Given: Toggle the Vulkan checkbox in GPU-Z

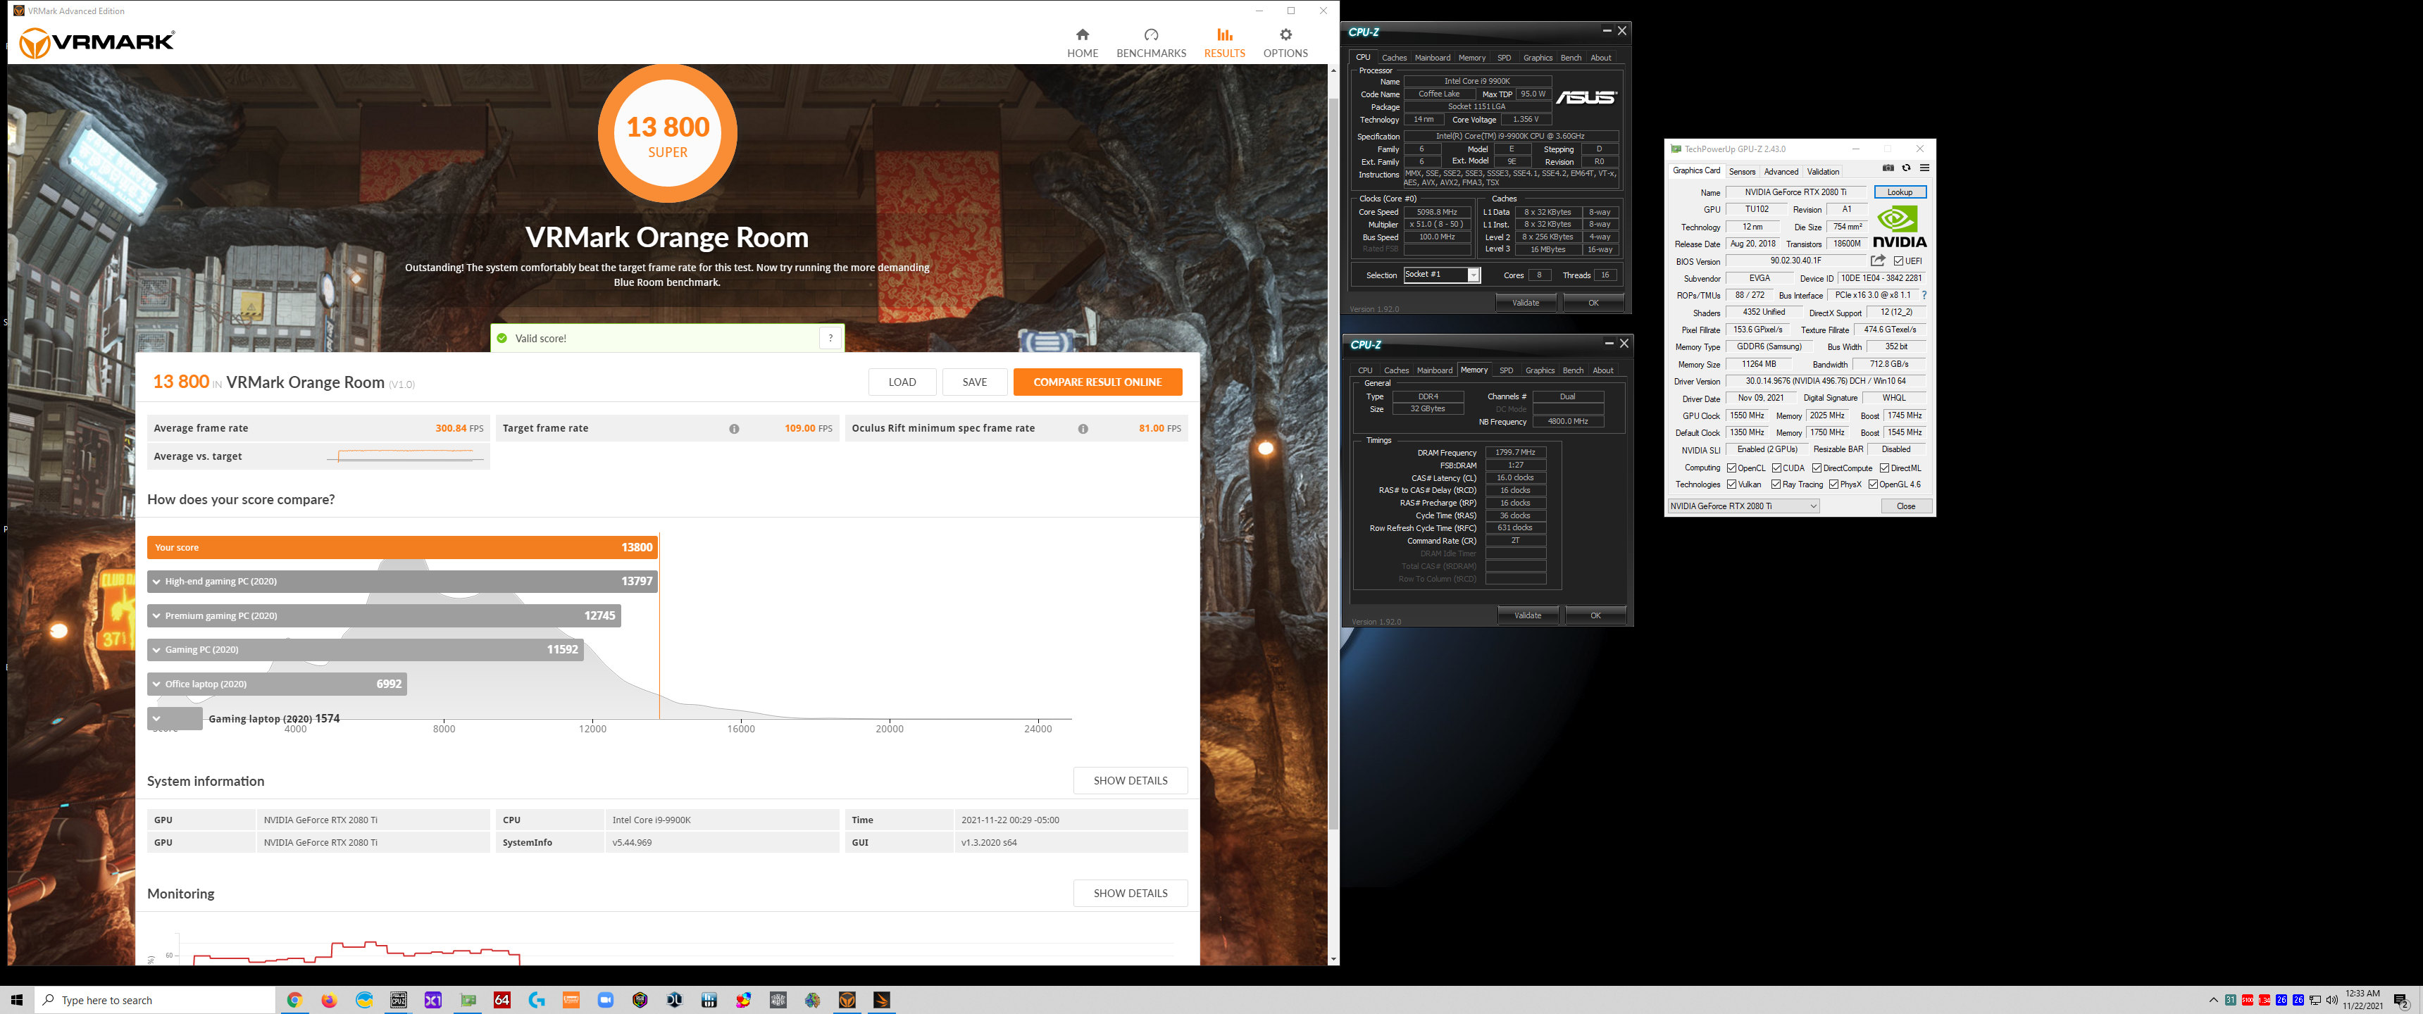Looking at the screenshot, I should coord(1731,485).
